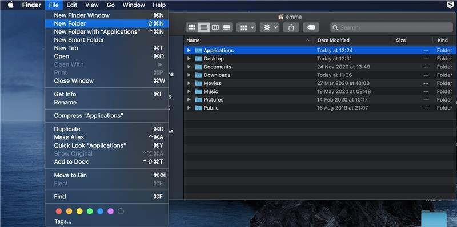The image size is (457, 227).
Task: Sort by Date Modified column header
Action: [x=352, y=40]
